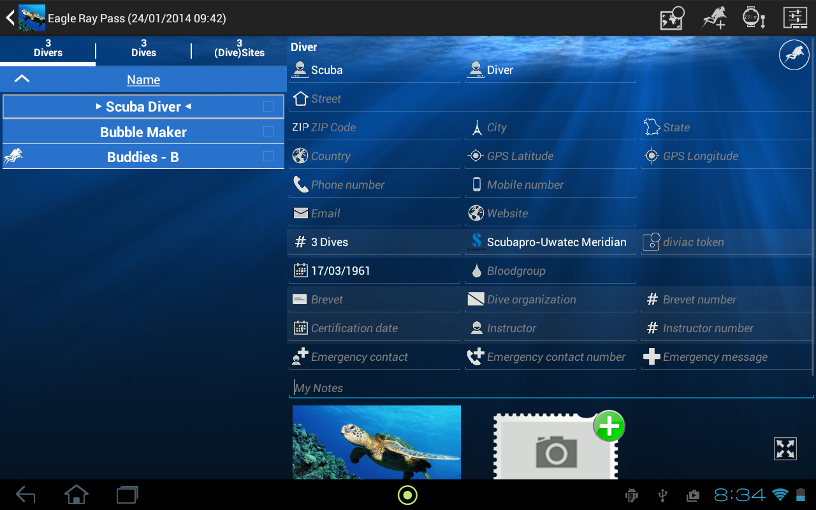
Task: Tap the Email field
Action: [x=375, y=214]
